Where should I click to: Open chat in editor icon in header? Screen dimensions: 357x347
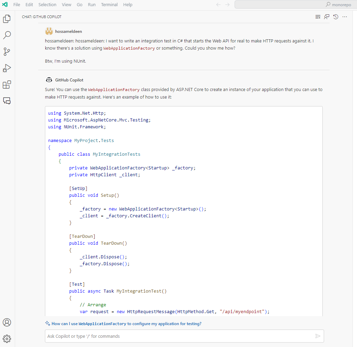tap(327, 17)
